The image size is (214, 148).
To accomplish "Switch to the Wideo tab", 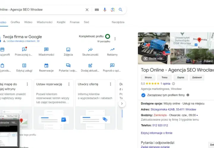I will pyautogui.click(x=28, y=22).
